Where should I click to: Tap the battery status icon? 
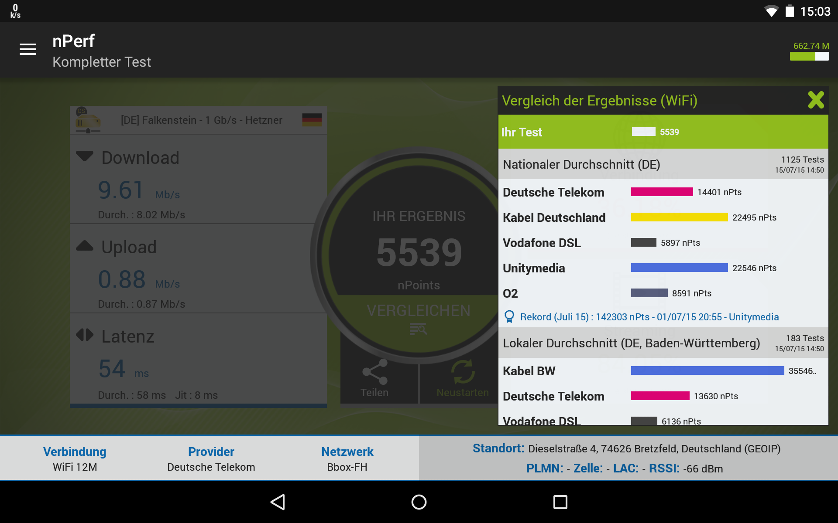click(790, 11)
